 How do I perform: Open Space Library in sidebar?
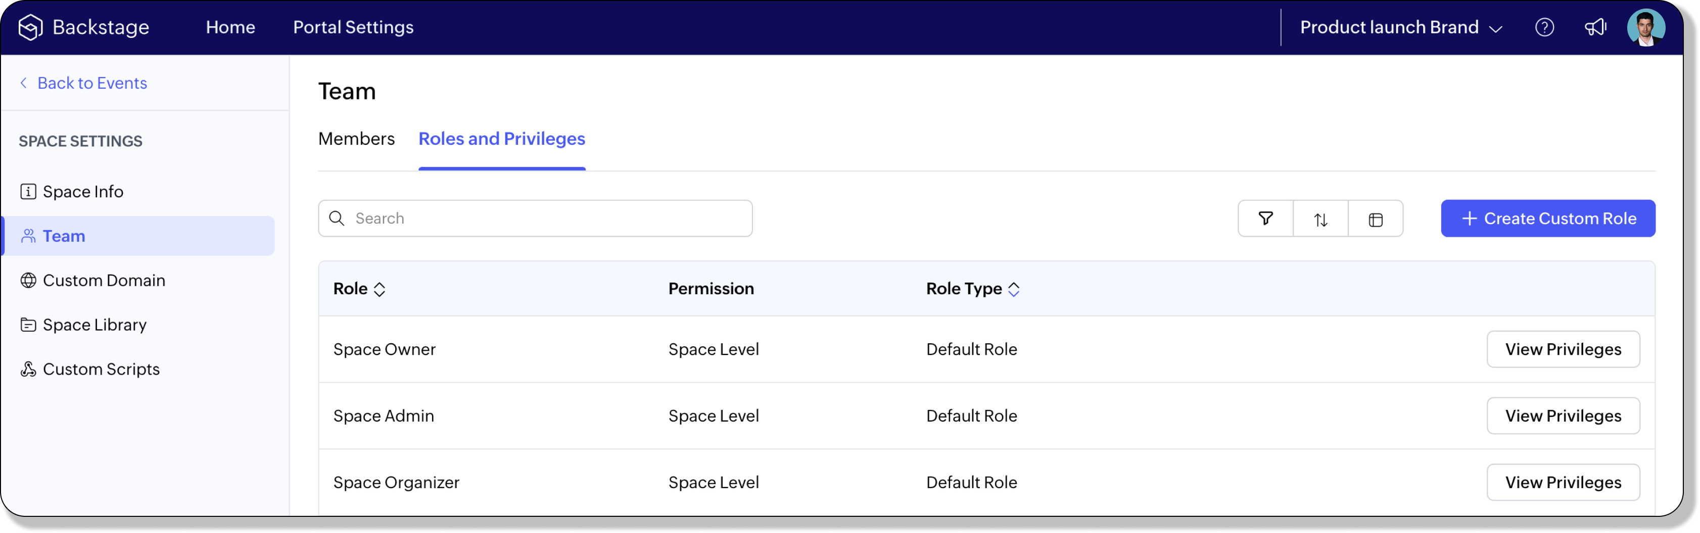point(95,325)
